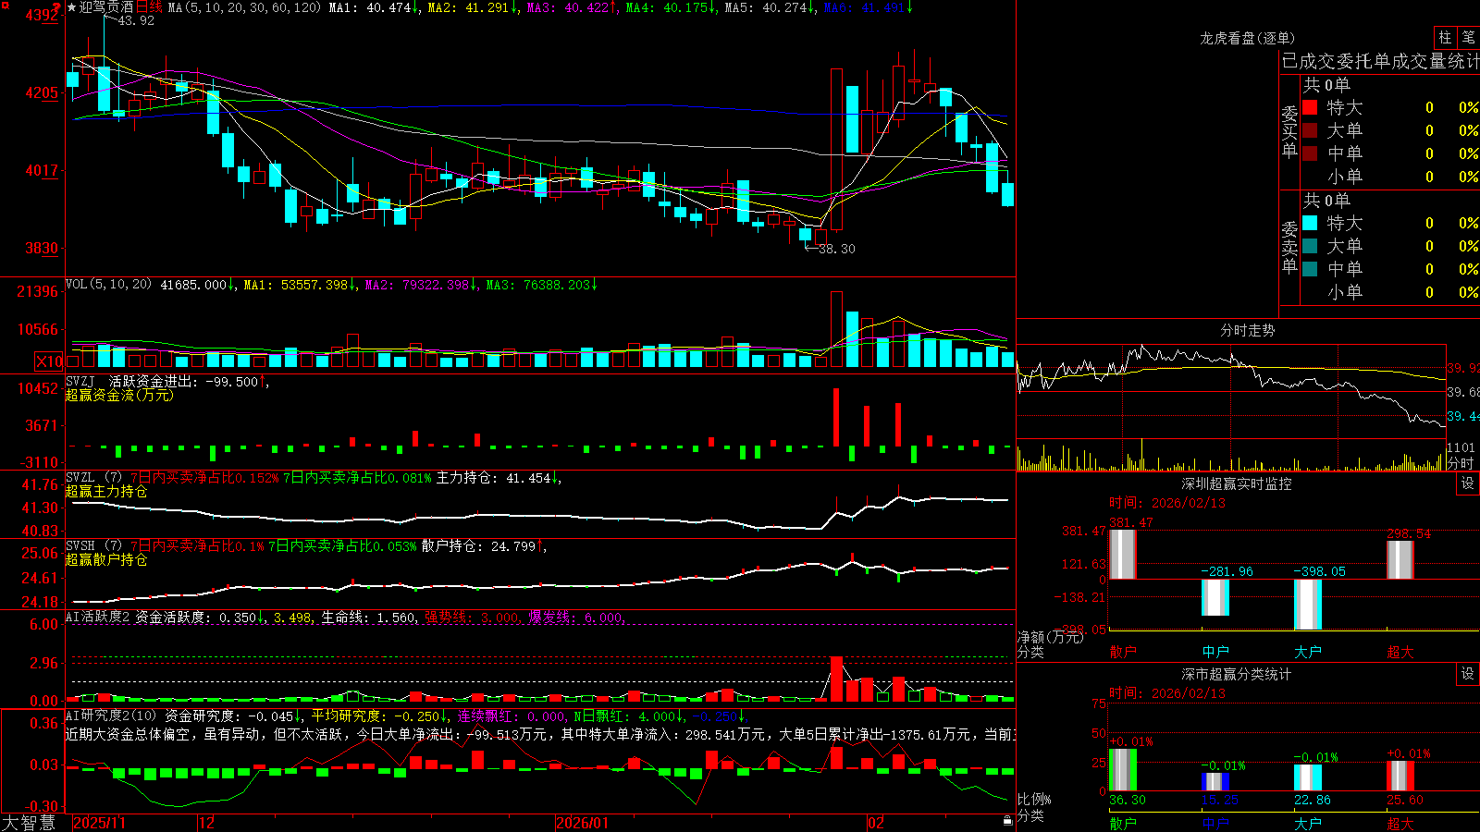This screenshot has height=832, width=1480.
Task: Select the 02 month timeline marker
Action: point(876,823)
